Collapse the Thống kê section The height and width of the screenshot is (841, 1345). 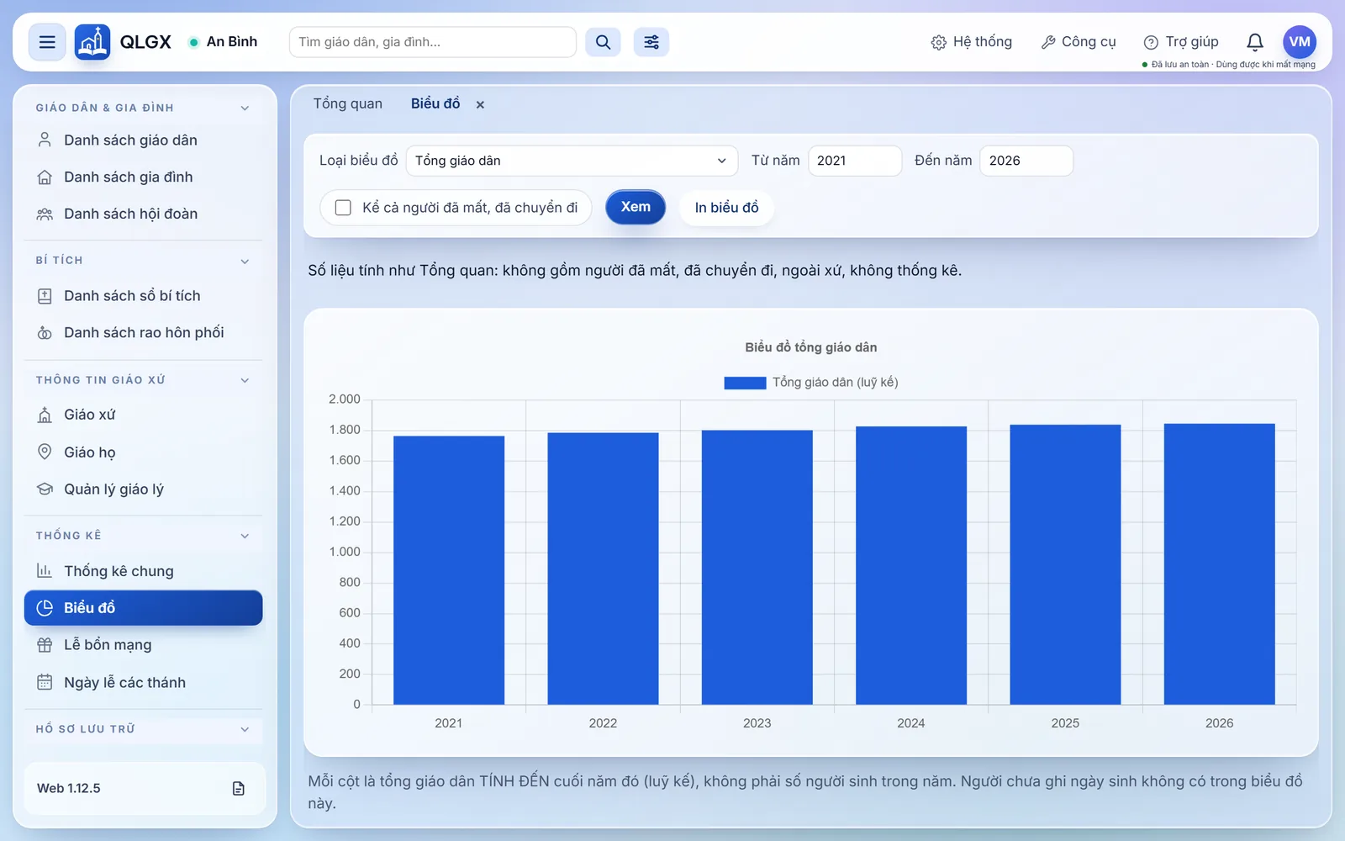coord(245,536)
